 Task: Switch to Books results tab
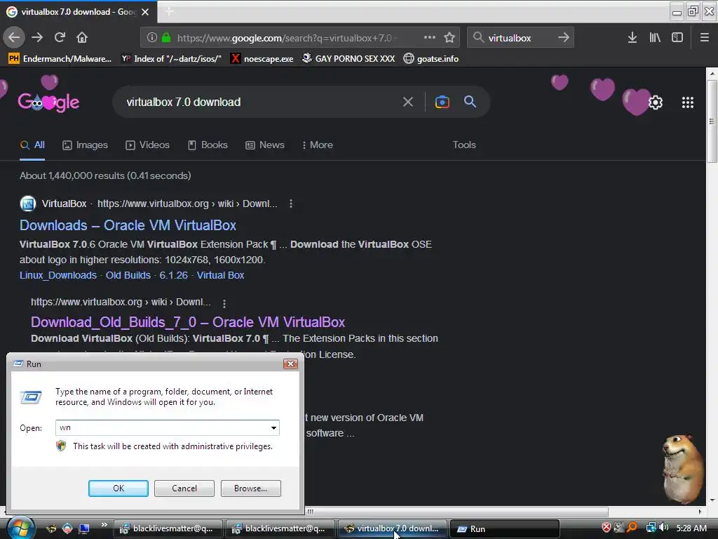[x=208, y=145]
